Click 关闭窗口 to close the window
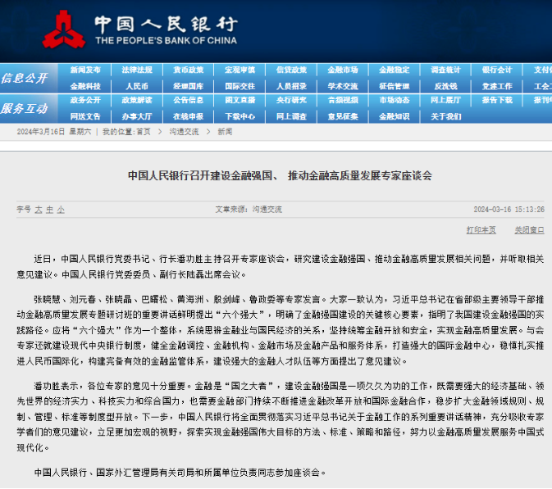The image size is (552, 489). point(529,230)
